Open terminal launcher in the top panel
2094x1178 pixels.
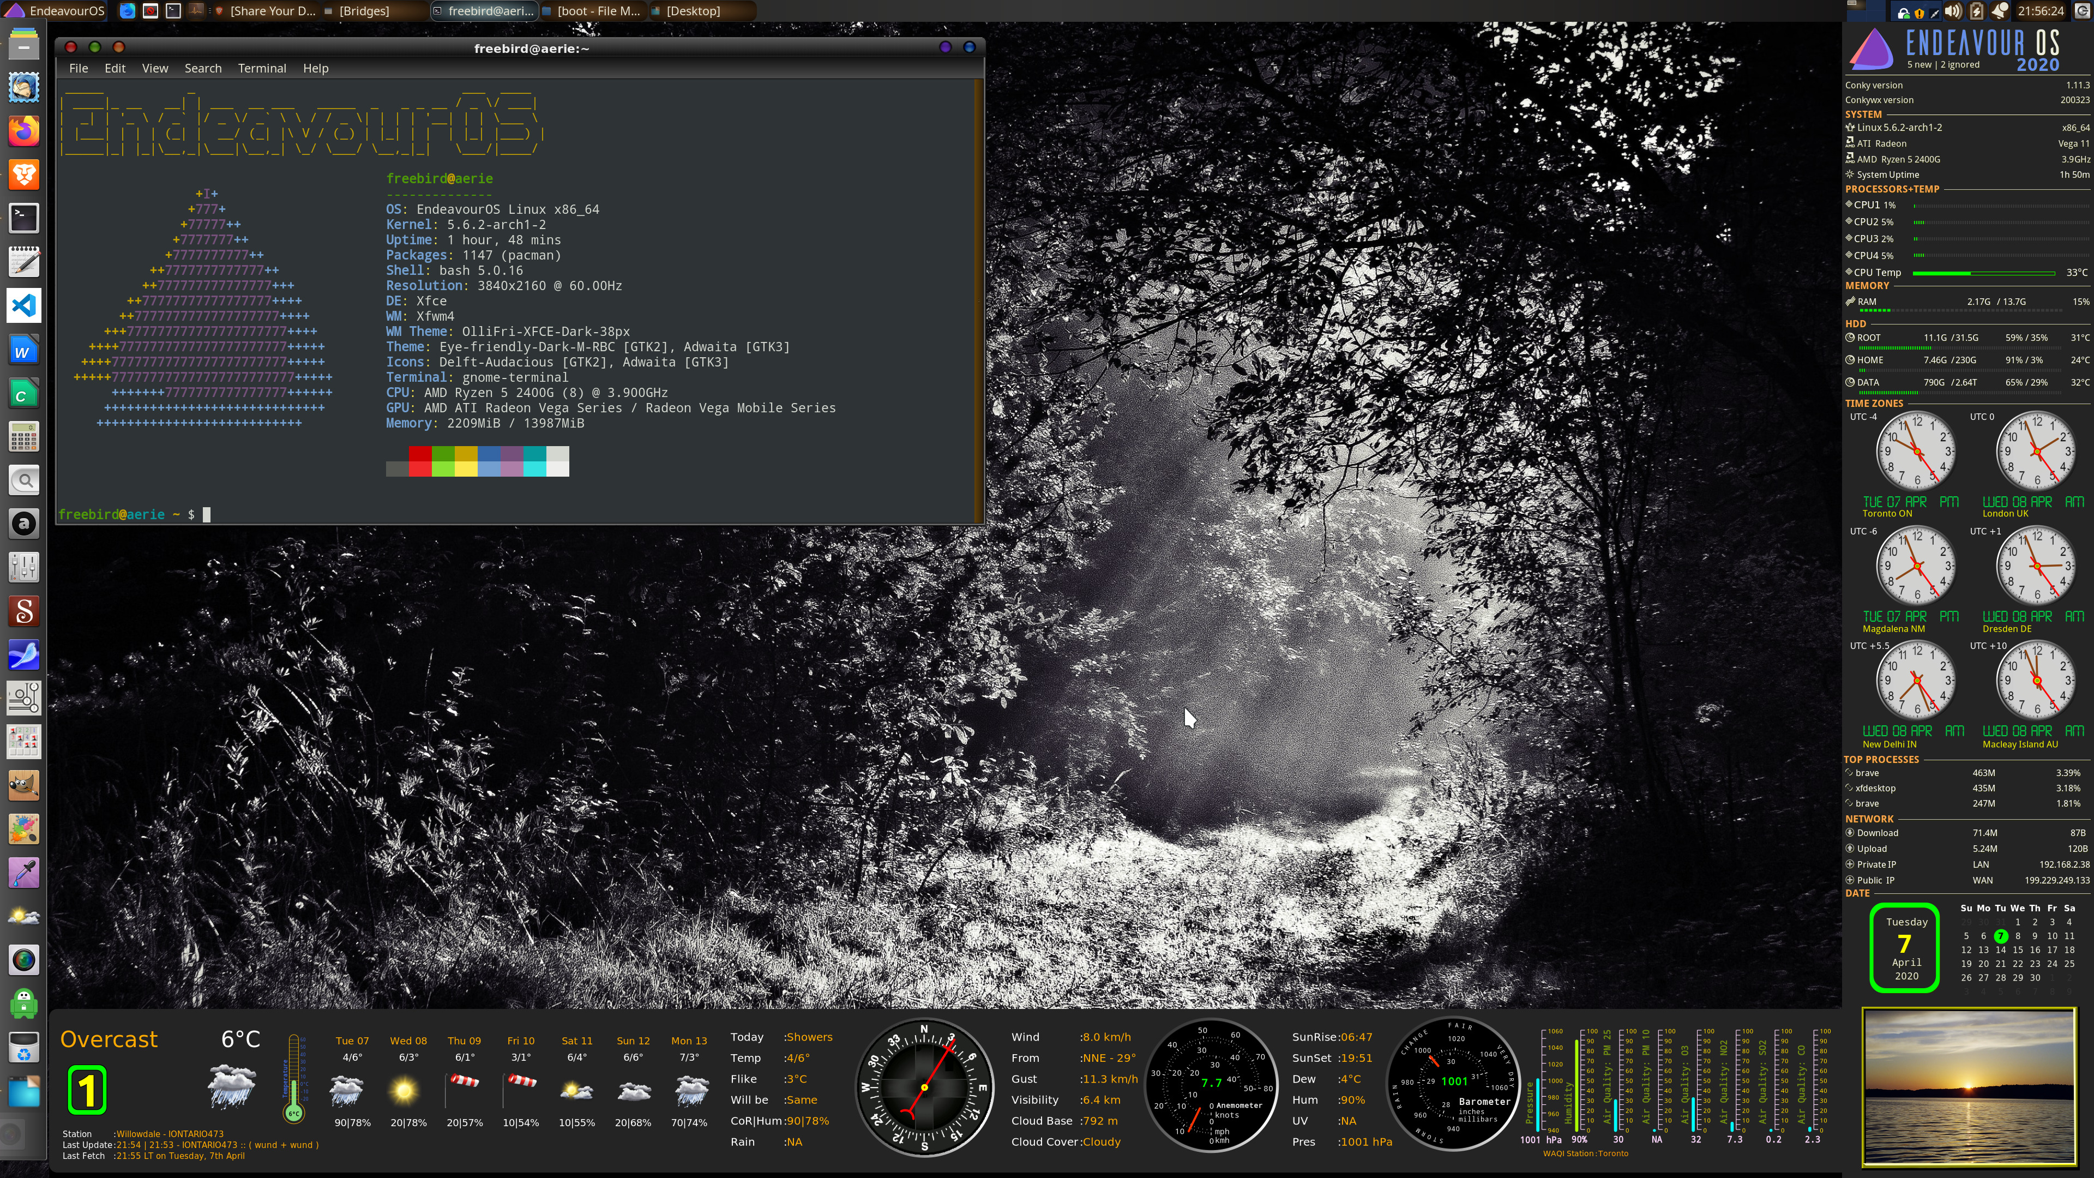point(173,10)
